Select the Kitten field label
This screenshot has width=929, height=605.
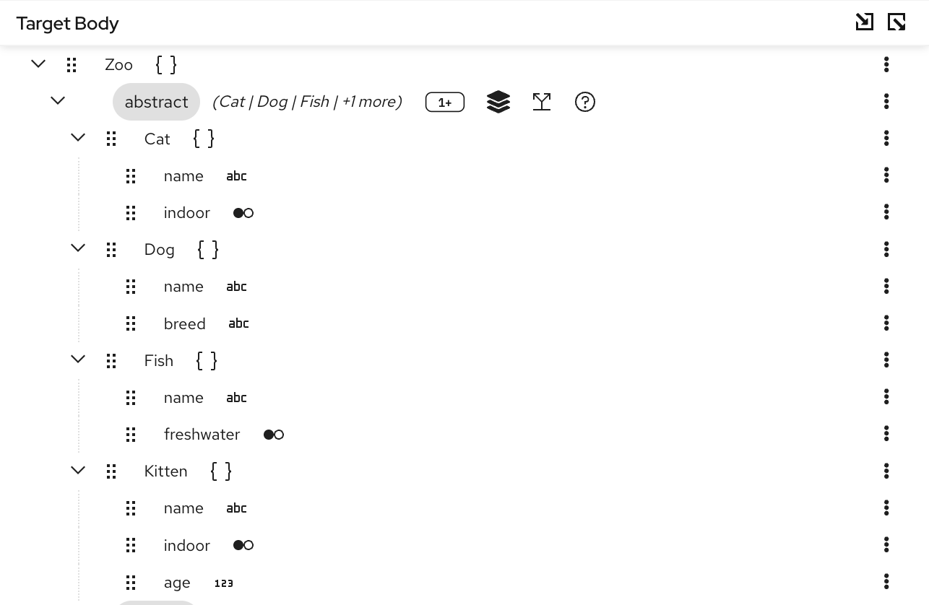pyautogui.click(x=166, y=471)
